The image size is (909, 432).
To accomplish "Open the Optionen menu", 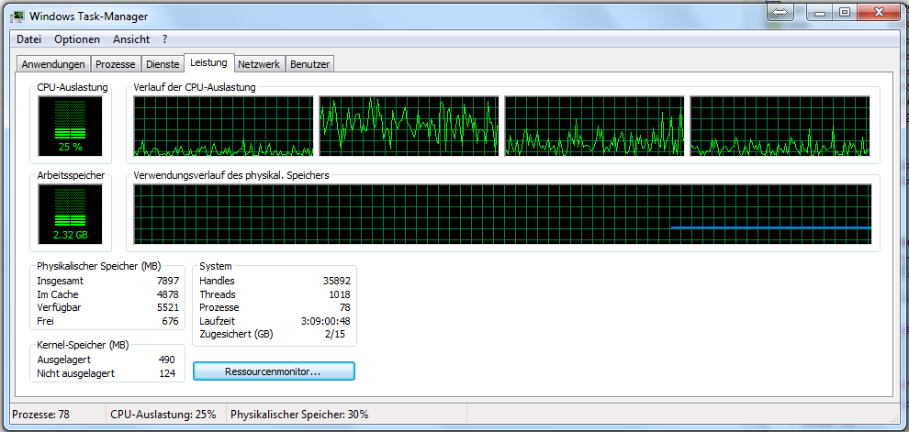I will [77, 39].
